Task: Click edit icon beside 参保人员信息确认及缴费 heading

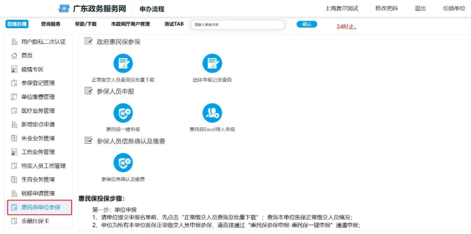Action: point(88,141)
